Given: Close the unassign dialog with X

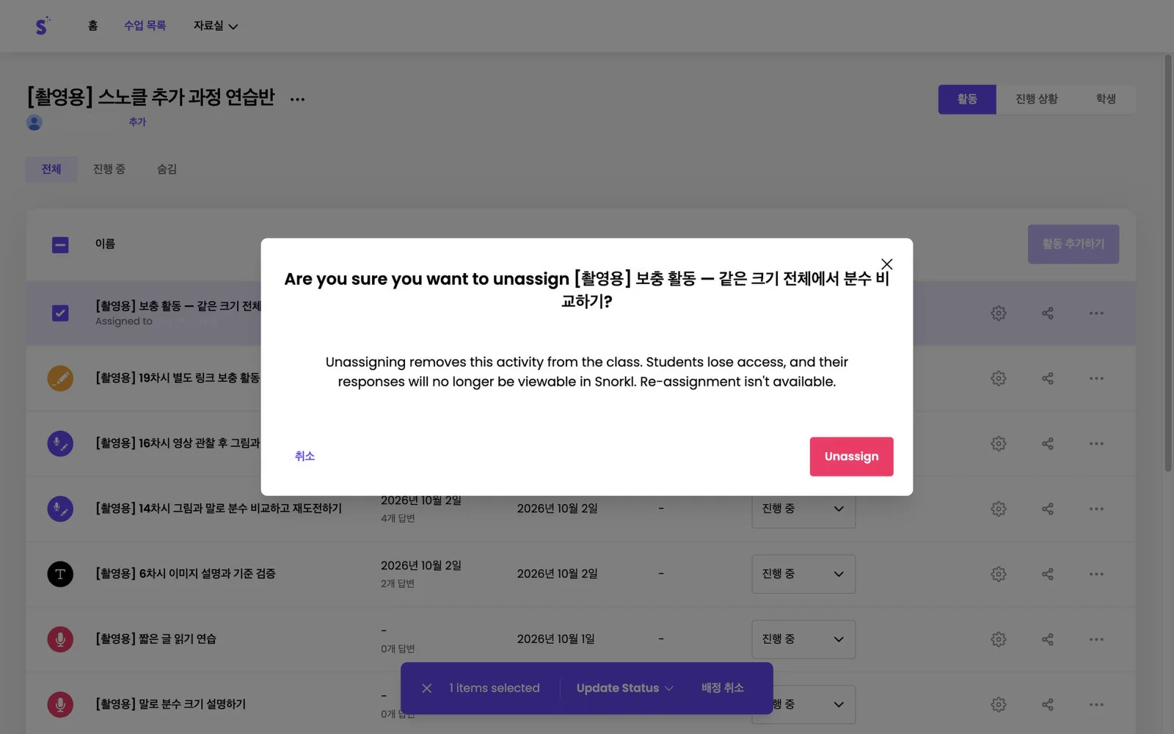Looking at the screenshot, I should [x=886, y=264].
